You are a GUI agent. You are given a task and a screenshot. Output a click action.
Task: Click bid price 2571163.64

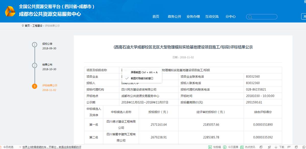159,125
